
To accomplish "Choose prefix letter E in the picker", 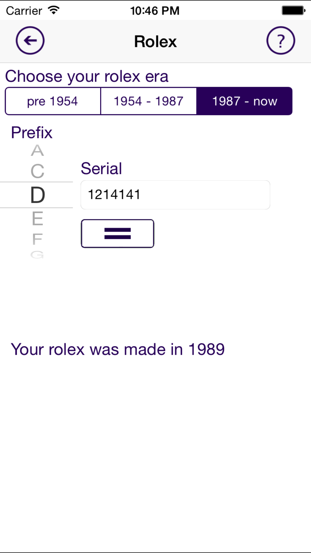I will (x=37, y=219).
